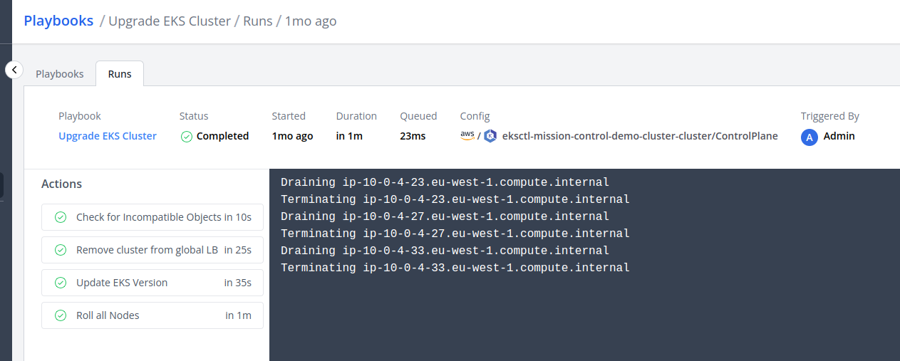Screen dimensions: 900x361
Task: Select the Runs tab
Action: 120,74
